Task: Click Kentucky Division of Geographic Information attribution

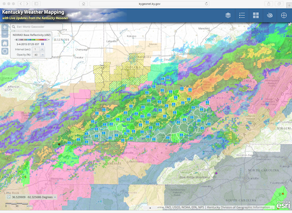Action: [x=238, y=207]
